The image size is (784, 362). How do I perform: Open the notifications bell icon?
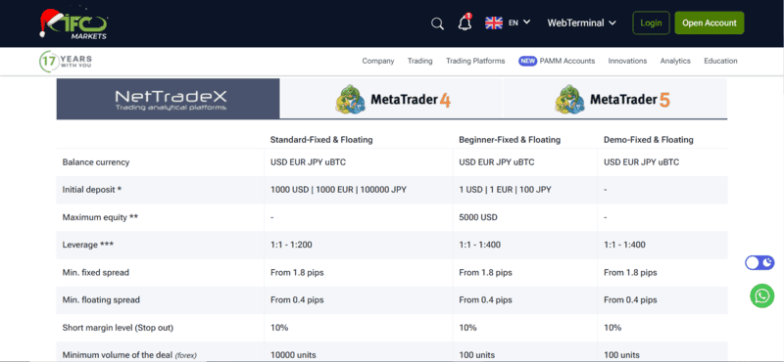(465, 23)
